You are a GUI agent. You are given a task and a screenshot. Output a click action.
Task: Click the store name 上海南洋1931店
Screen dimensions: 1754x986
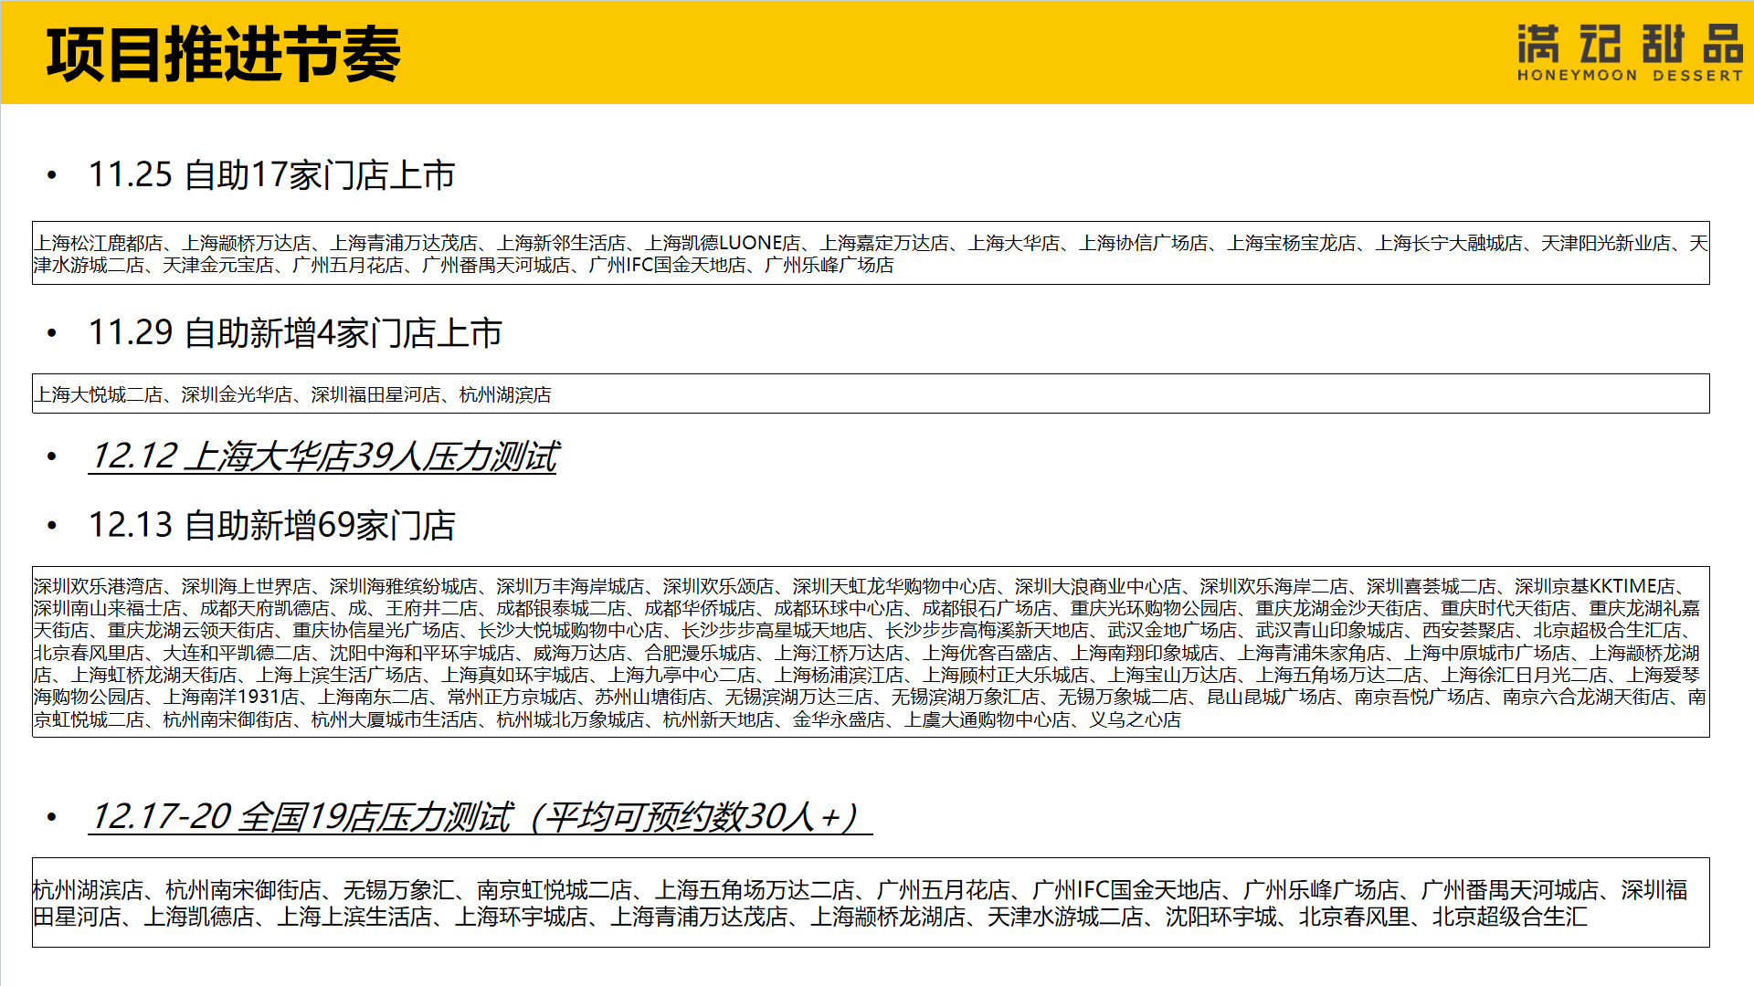[x=231, y=697]
